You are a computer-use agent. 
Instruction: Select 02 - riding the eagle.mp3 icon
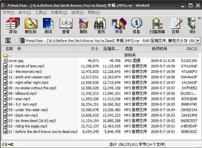point(5,126)
